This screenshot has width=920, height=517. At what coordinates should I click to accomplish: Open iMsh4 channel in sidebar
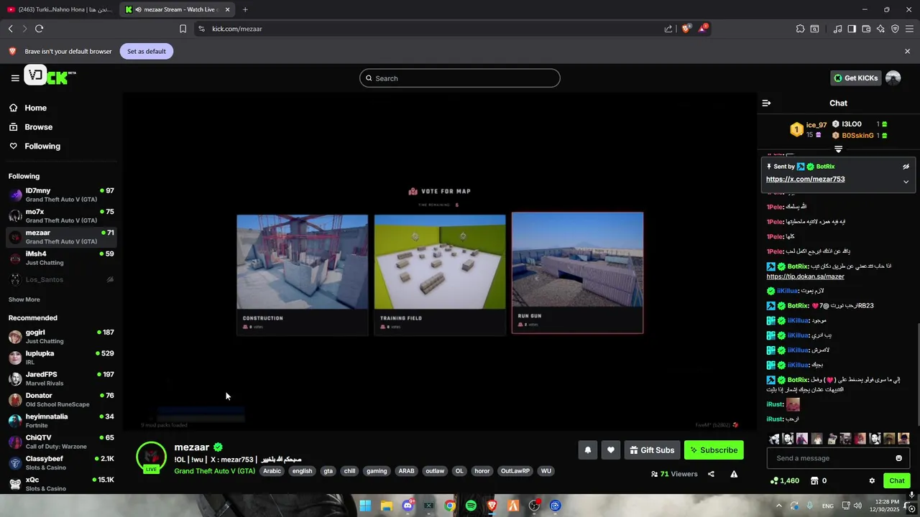(61, 258)
